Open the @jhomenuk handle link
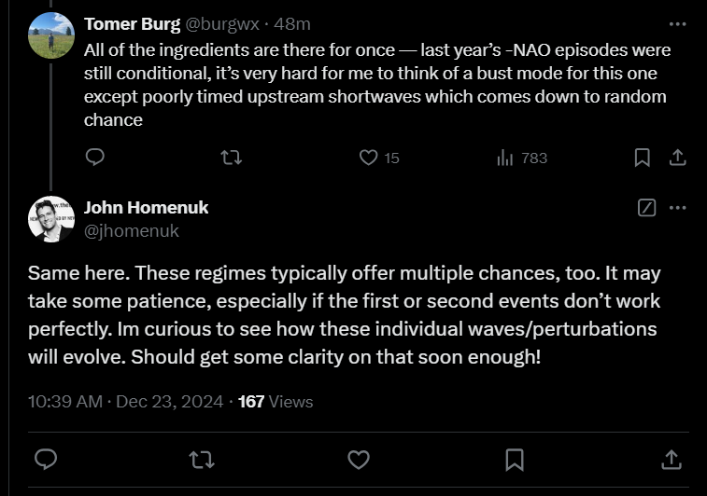The image size is (707, 496). [x=131, y=231]
